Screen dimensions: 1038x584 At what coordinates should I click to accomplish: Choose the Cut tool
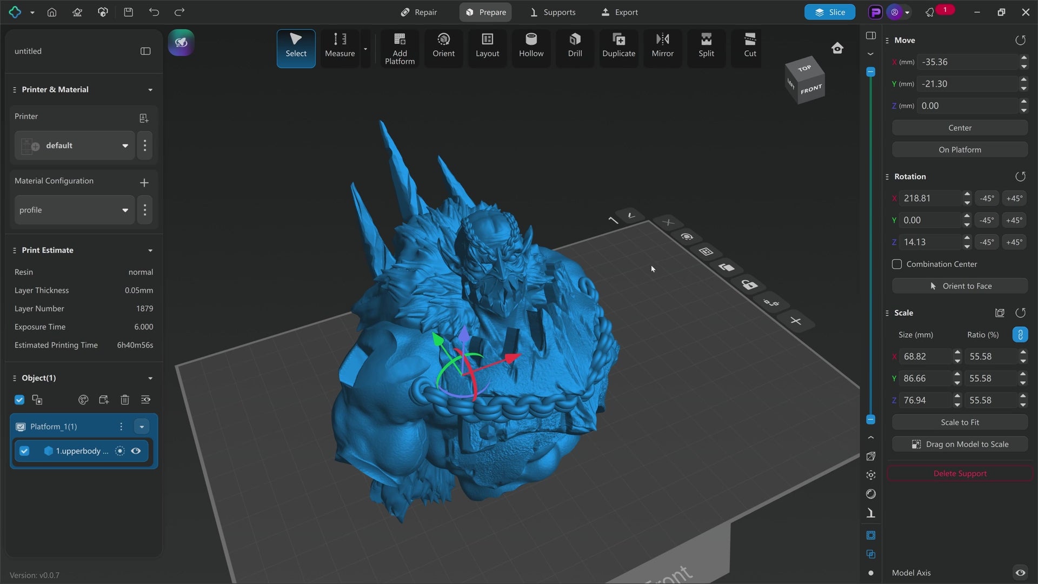(750, 45)
